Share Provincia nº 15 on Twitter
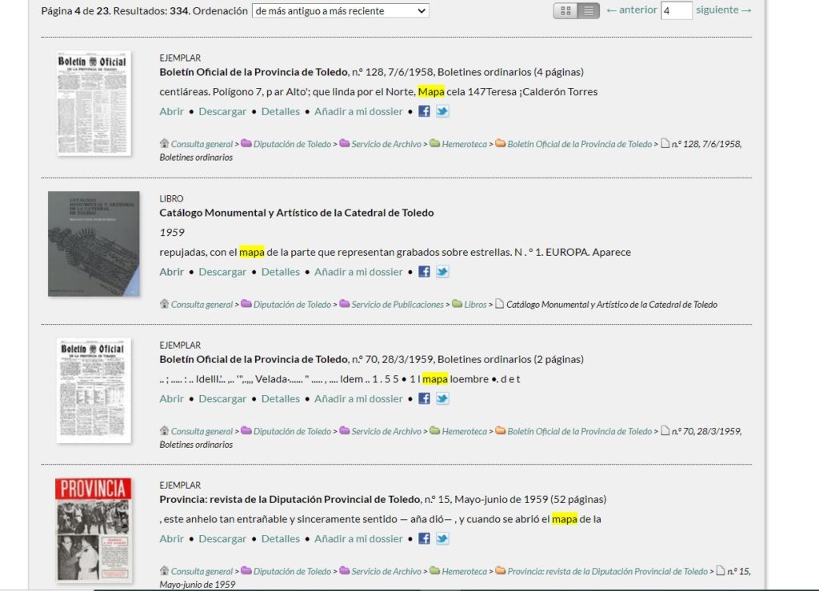Image resolution: width=819 pixels, height=591 pixels. point(442,538)
